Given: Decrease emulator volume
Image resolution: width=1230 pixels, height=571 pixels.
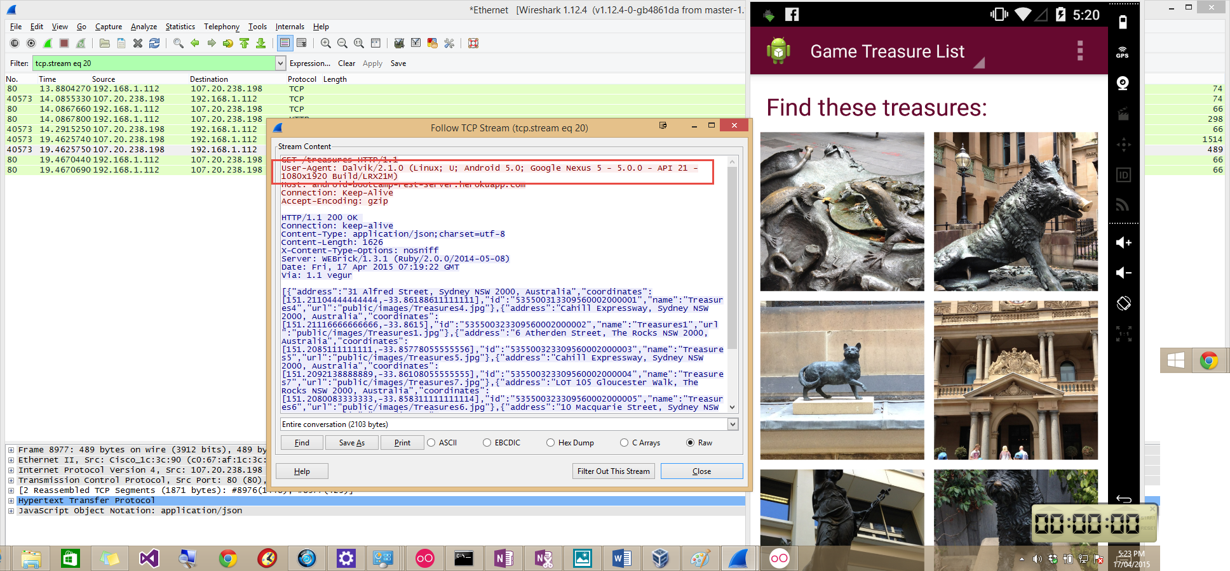Looking at the screenshot, I should tap(1123, 273).
